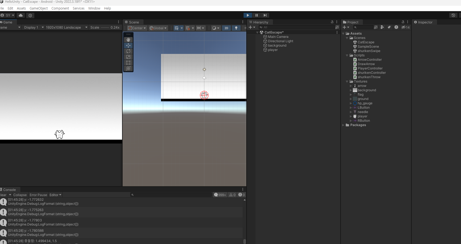
Task: Toggle Collapse in Console
Action: 20,195
